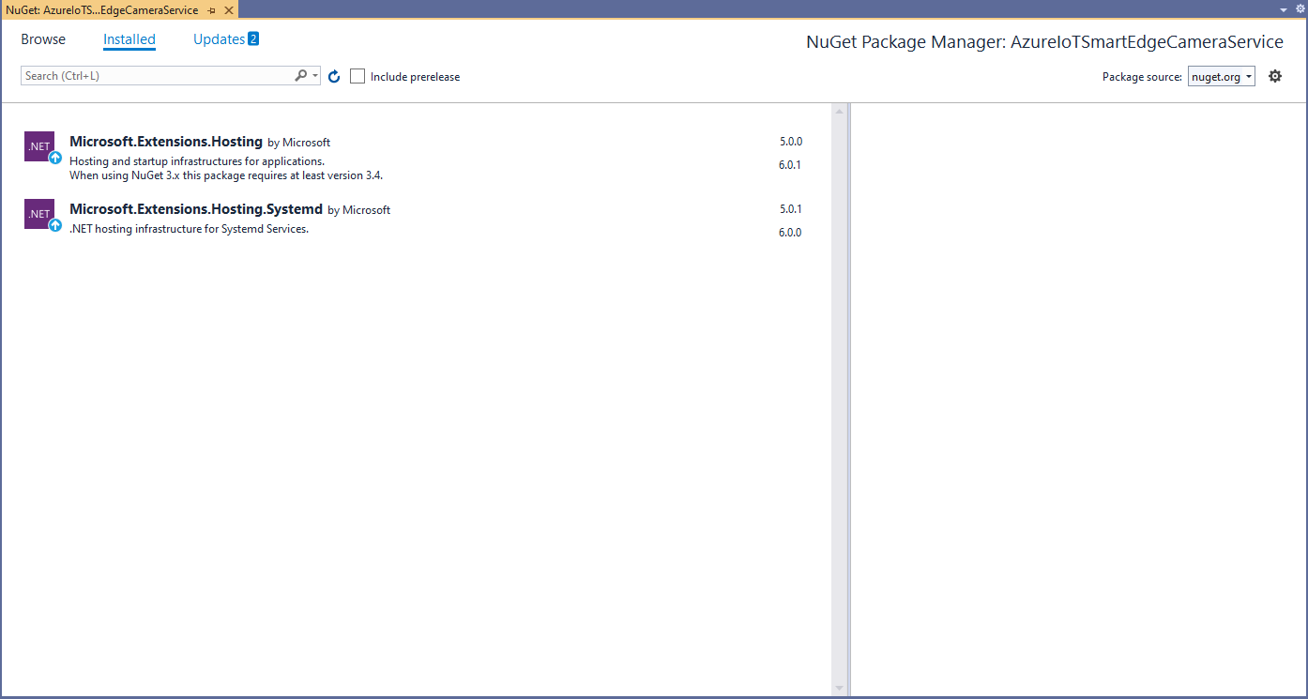Image resolution: width=1308 pixels, height=699 pixels.
Task: Click the package list scrollbar down arrow
Action: 839,689
